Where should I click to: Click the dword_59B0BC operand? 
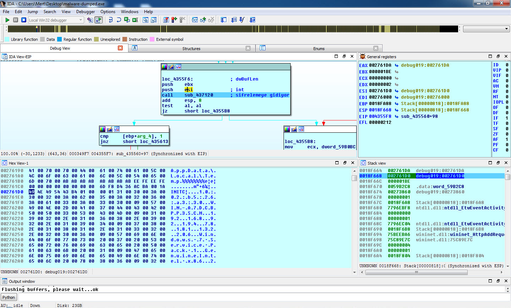[339, 147]
